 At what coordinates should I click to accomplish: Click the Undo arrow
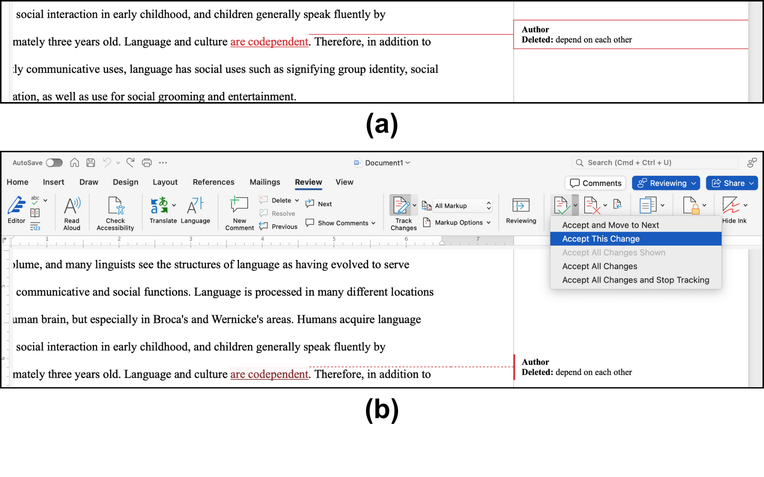pyautogui.click(x=107, y=162)
